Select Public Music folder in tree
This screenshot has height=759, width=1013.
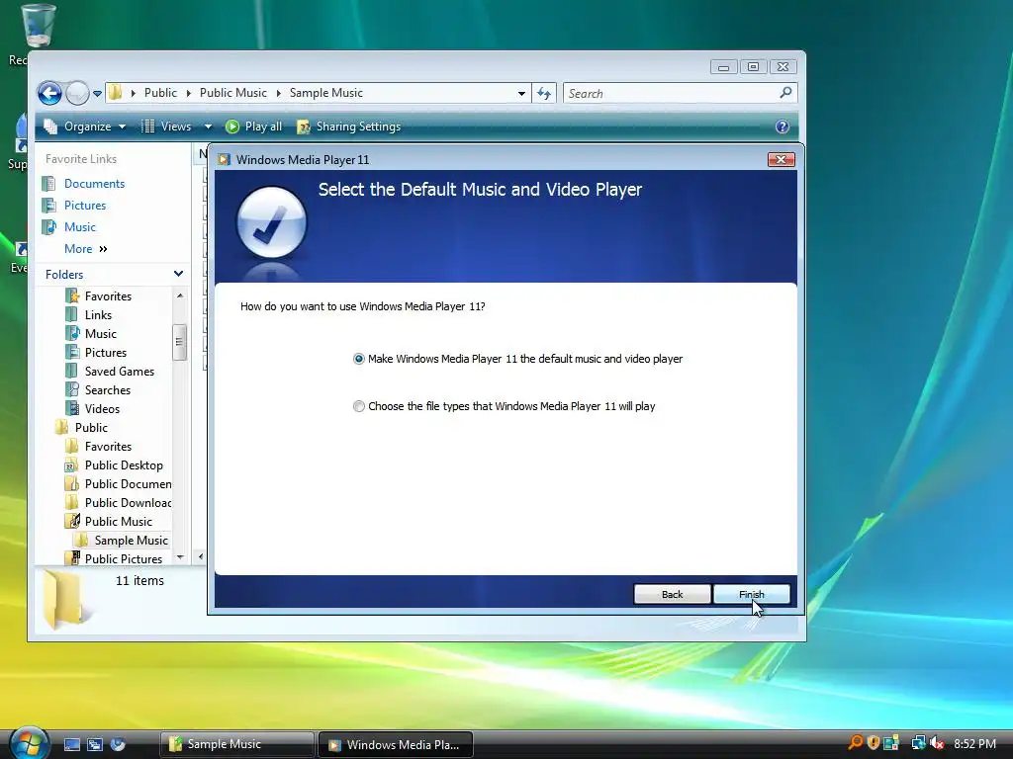pyautogui.click(x=119, y=522)
